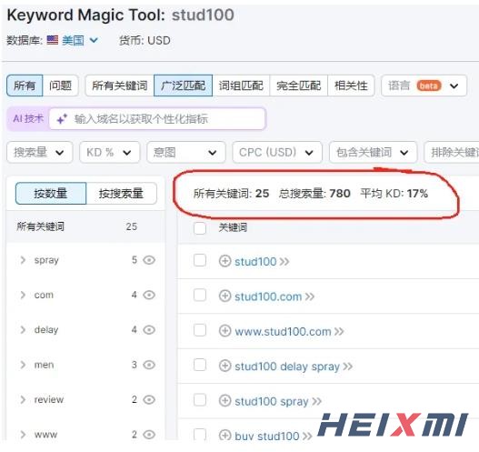479x452 pixels.
Task: Click the double-arrow icon after stud100
Action: (x=284, y=262)
